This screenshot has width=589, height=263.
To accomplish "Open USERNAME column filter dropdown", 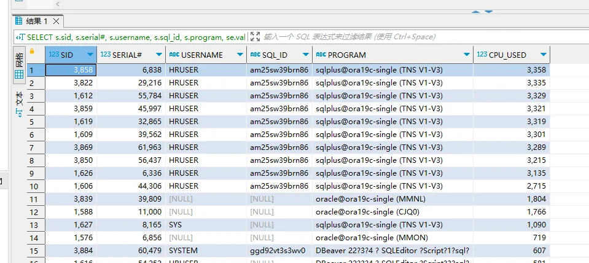I will pyautogui.click(x=240, y=55).
